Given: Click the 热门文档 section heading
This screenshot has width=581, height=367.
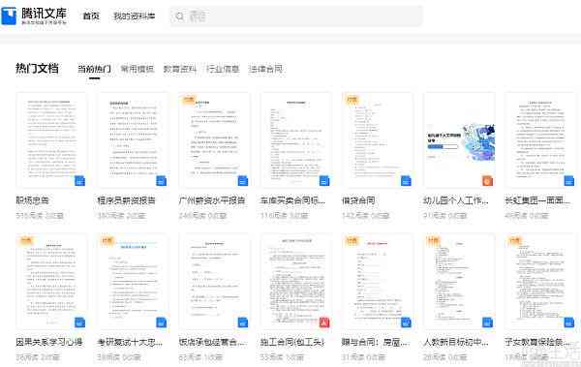Looking at the screenshot, I should click(37, 68).
